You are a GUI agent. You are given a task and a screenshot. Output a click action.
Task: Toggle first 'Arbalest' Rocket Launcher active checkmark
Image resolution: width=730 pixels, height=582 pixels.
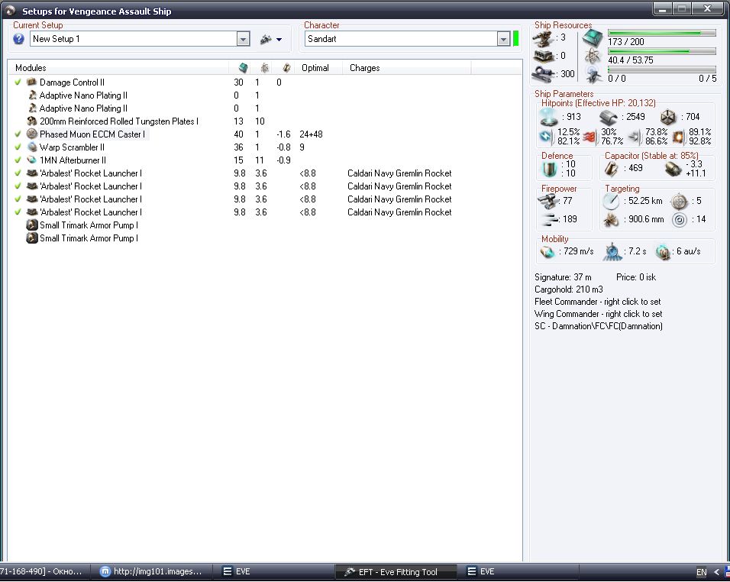pyautogui.click(x=18, y=173)
